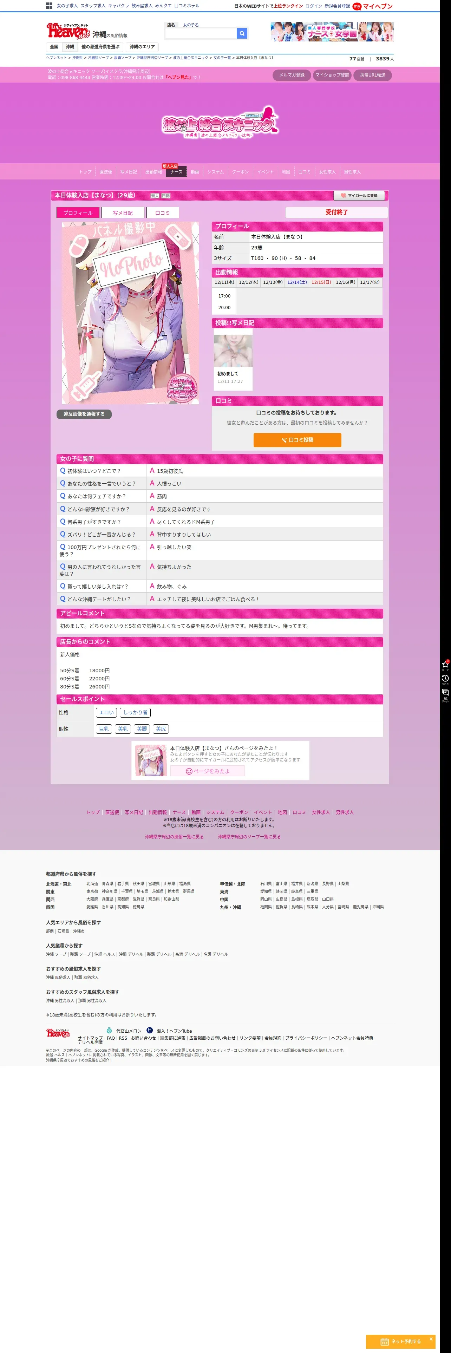The width and height of the screenshot is (451, 1353).
Task: Click the ヘブンTube H icon in footer
Action: 150,1031
